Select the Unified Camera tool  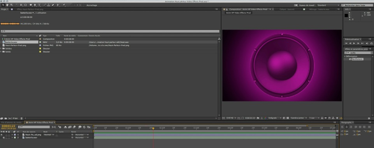21,5
